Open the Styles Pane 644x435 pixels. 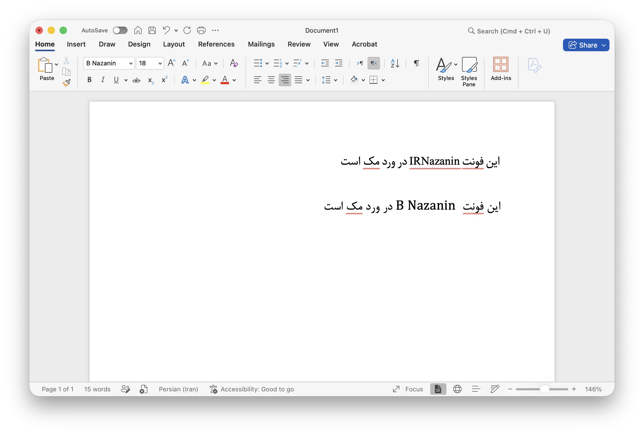click(469, 72)
